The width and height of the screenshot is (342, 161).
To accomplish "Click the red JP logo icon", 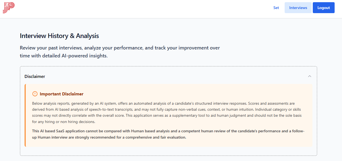I will pyautogui.click(x=8, y=8).
